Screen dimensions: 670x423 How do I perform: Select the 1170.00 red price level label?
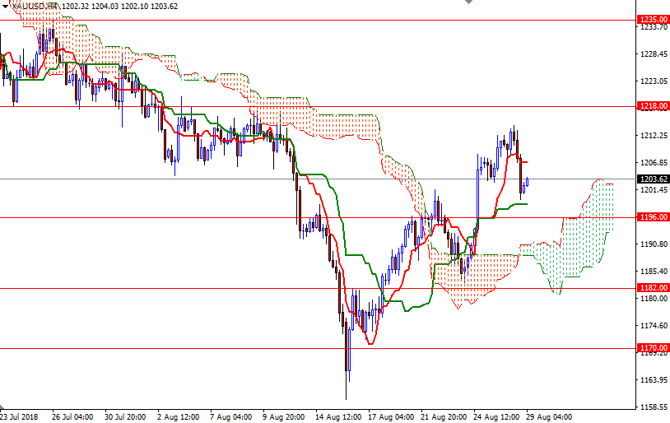point(652,348)
